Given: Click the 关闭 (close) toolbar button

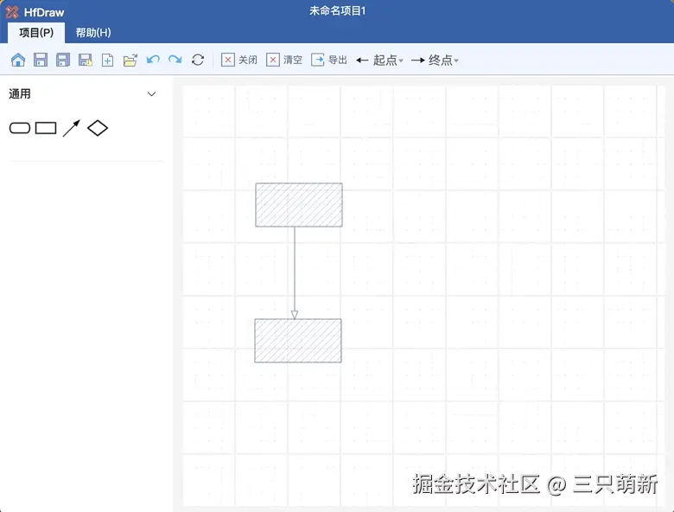Looking at the screenshot, I should coord(239,60).
